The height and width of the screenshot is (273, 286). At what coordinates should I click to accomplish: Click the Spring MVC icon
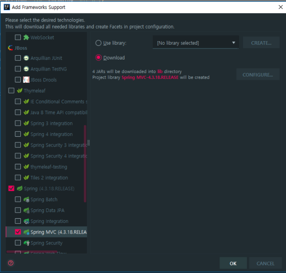(x=26, y=232)
